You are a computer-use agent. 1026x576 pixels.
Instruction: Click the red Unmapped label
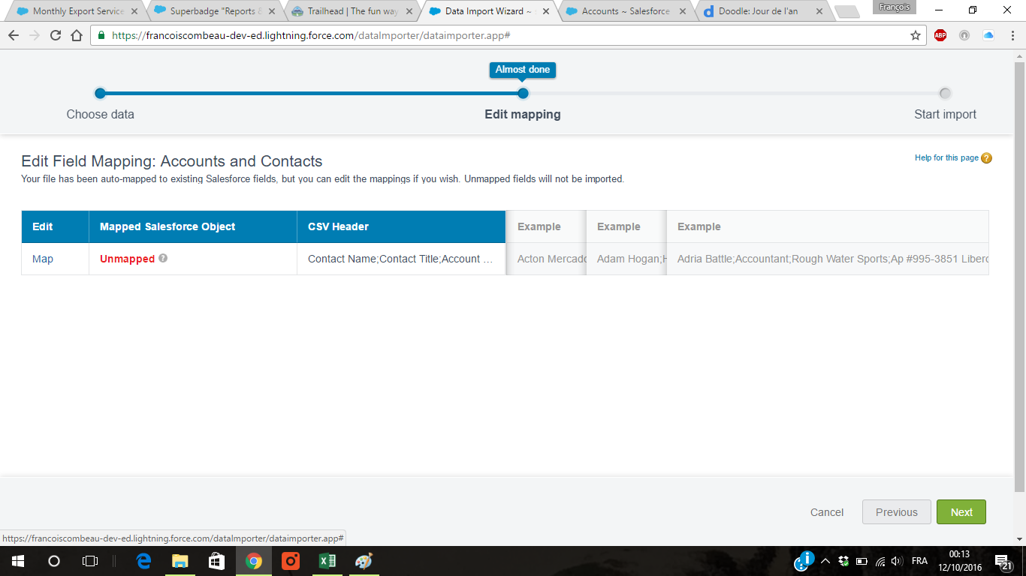point(127,259)
